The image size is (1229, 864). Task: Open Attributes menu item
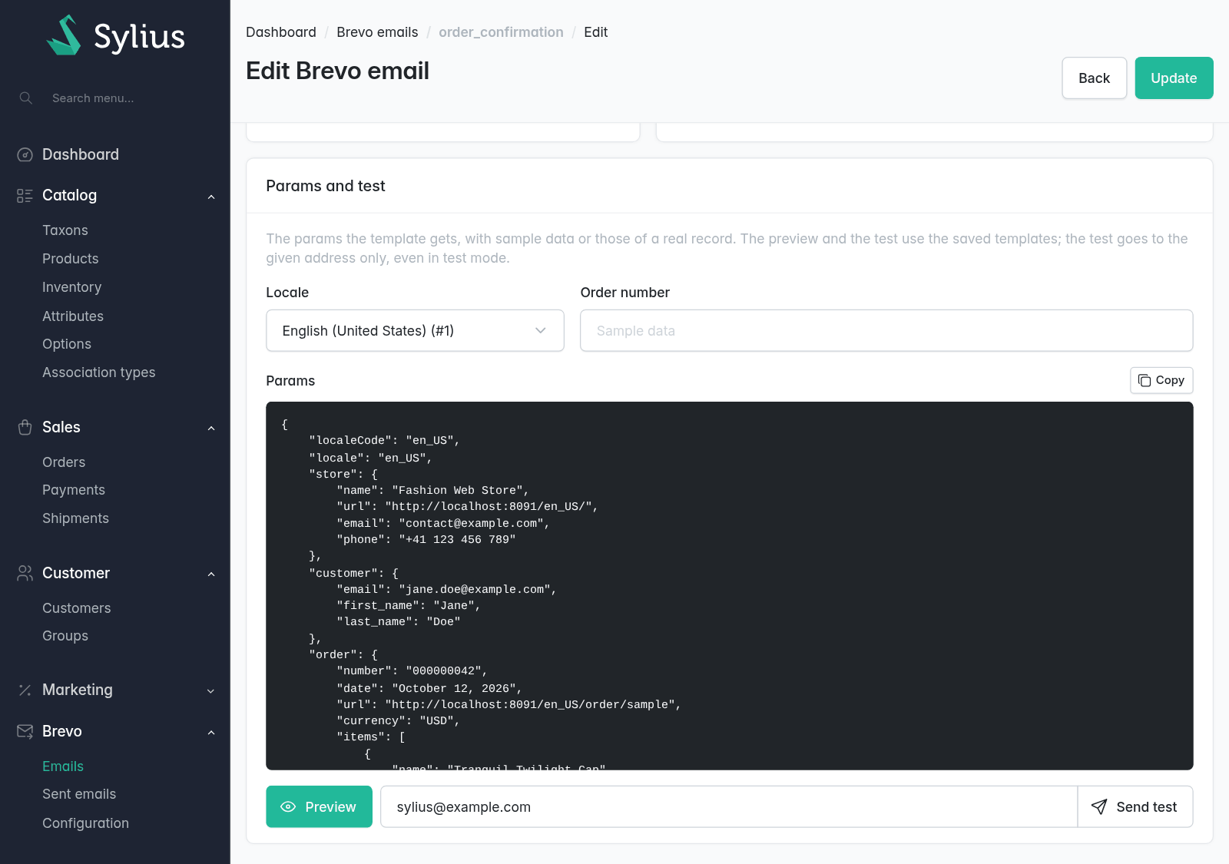pyautogui.click(x=73, y=316)
